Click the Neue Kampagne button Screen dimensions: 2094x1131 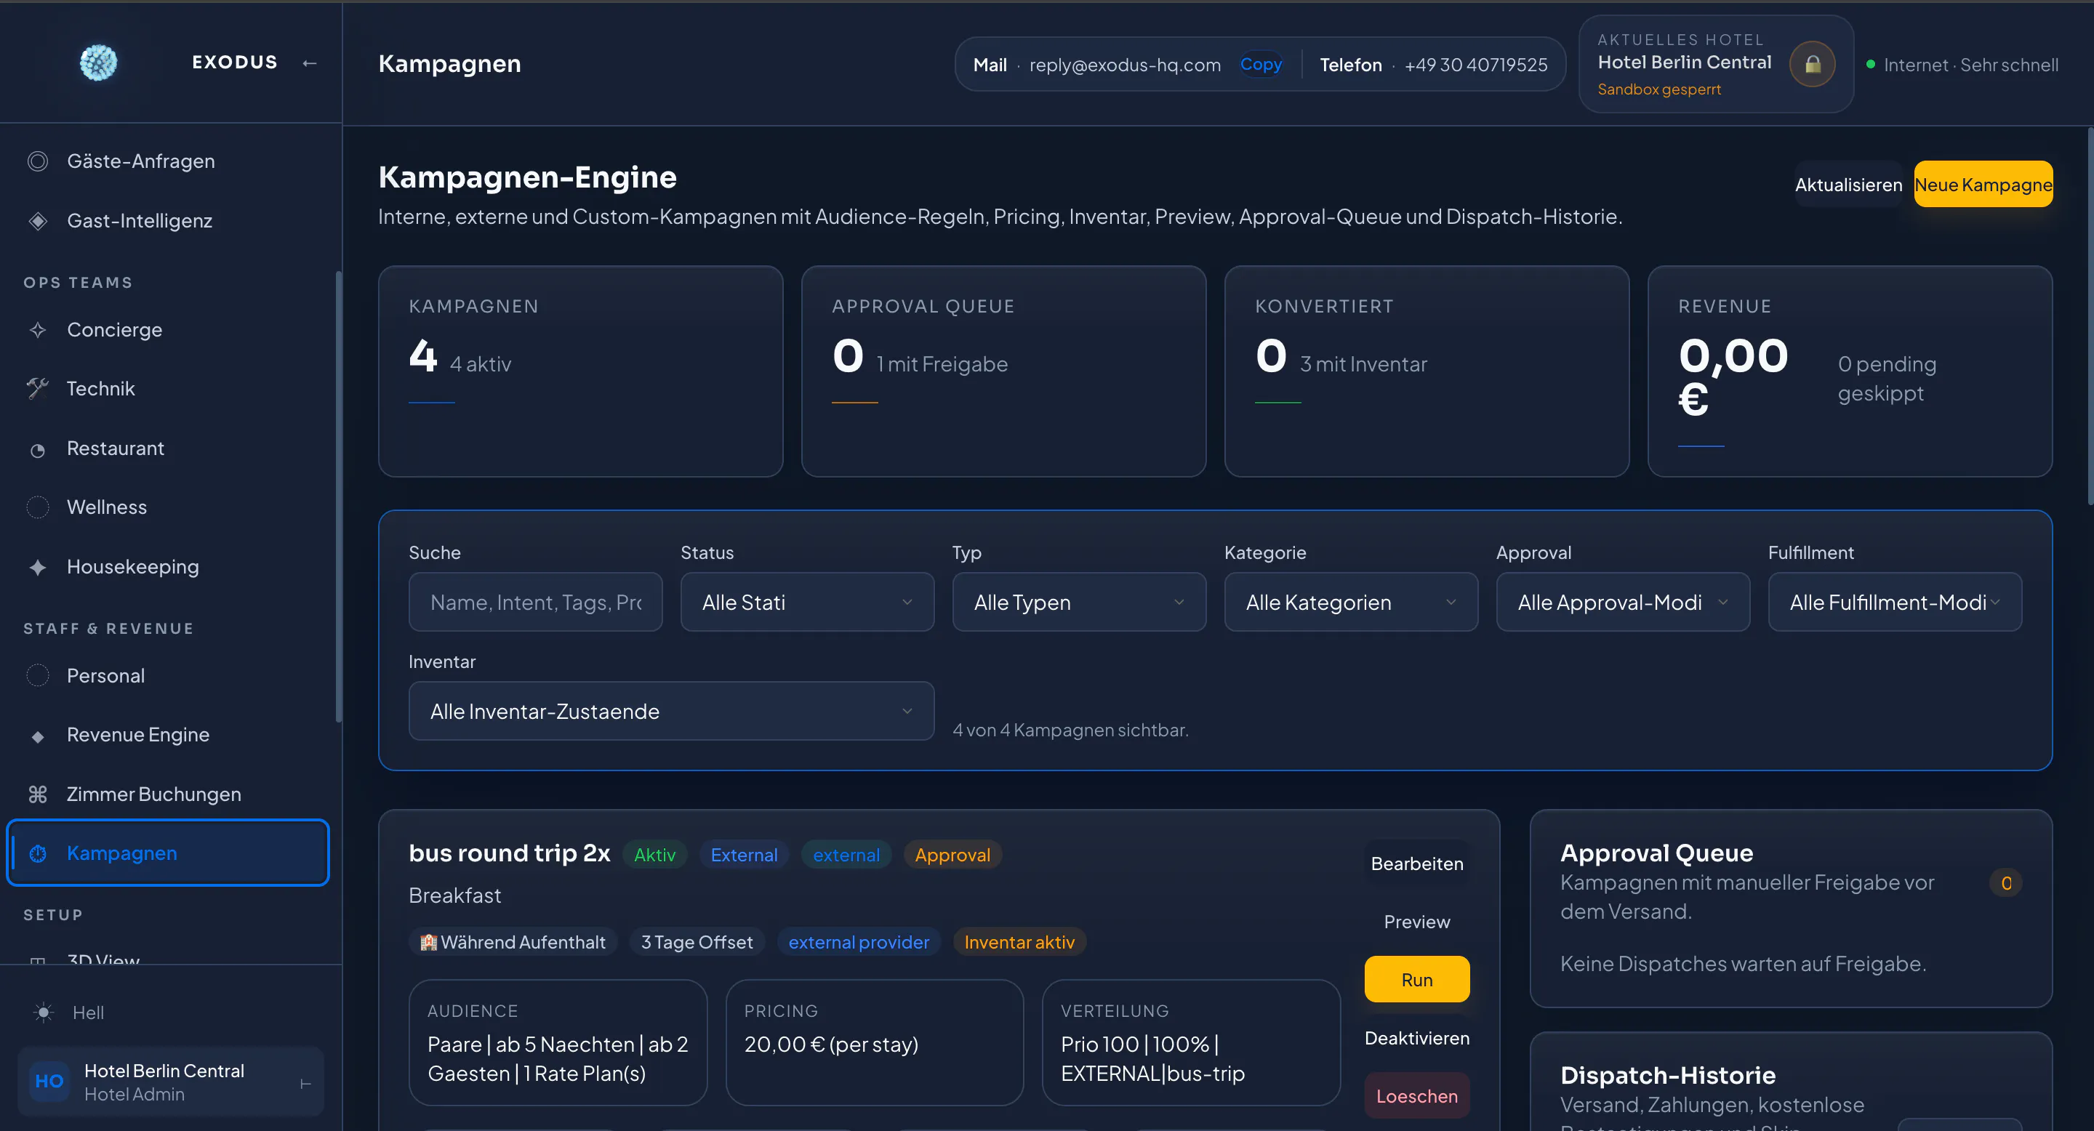click(1983, 185)
